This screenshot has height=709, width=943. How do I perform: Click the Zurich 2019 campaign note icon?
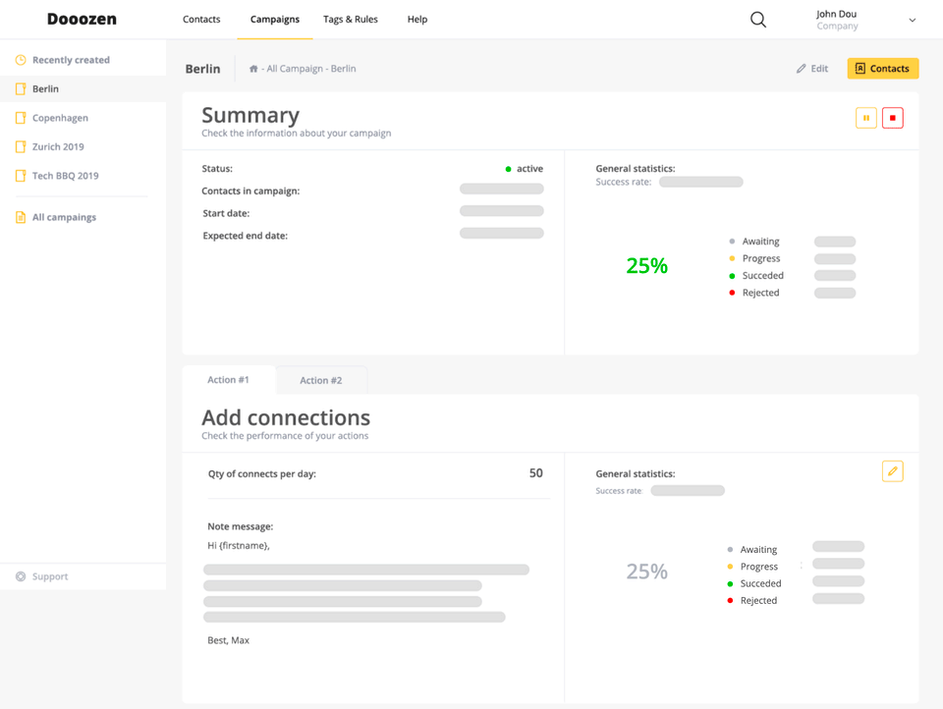click(x=21, y=146)
